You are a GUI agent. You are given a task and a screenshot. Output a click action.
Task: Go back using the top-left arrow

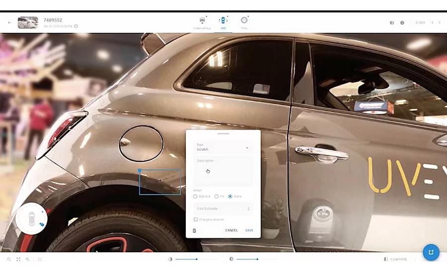coord(10,22)
